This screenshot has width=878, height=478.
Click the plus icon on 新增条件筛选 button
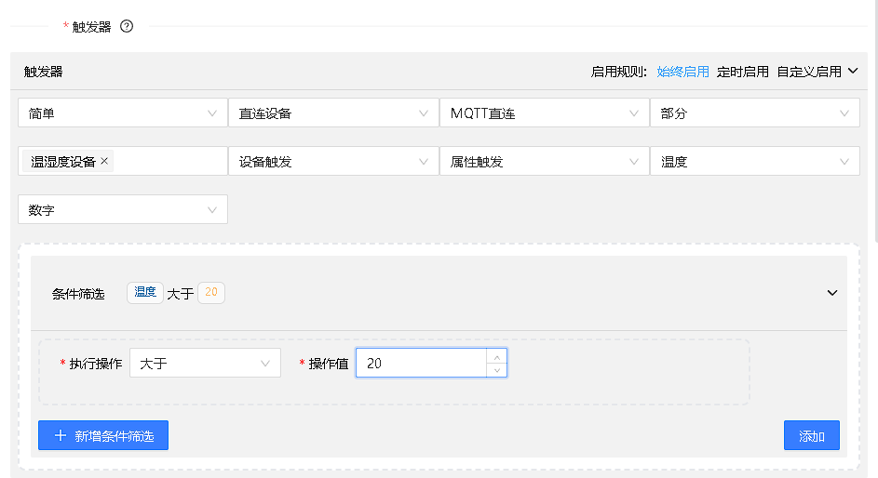point(61,435)
